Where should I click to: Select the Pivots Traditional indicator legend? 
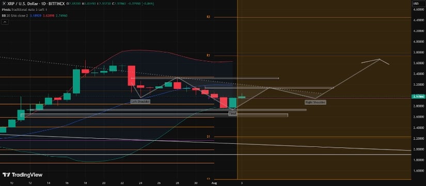(x=24, y=10)
